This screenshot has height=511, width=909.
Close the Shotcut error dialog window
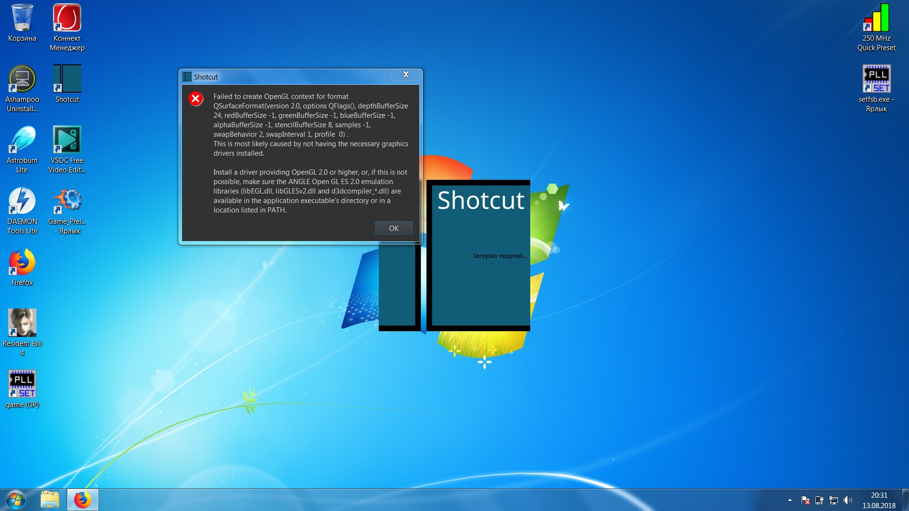click(406, 74)
